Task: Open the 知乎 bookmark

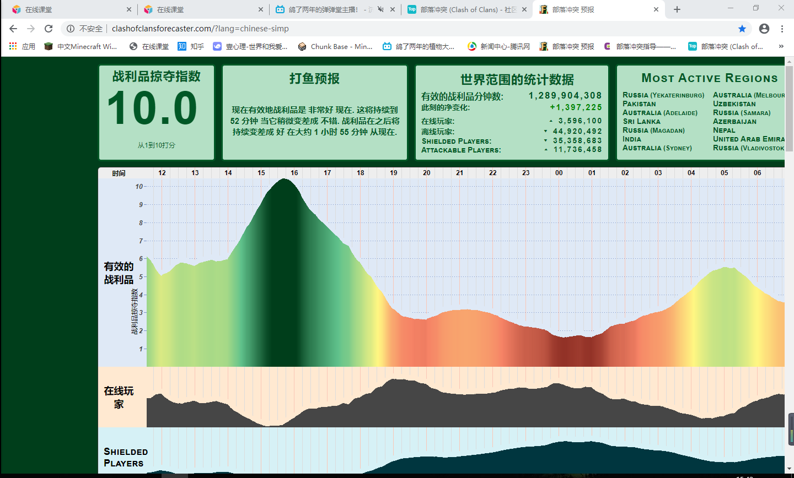Action: tap(191, 46)
